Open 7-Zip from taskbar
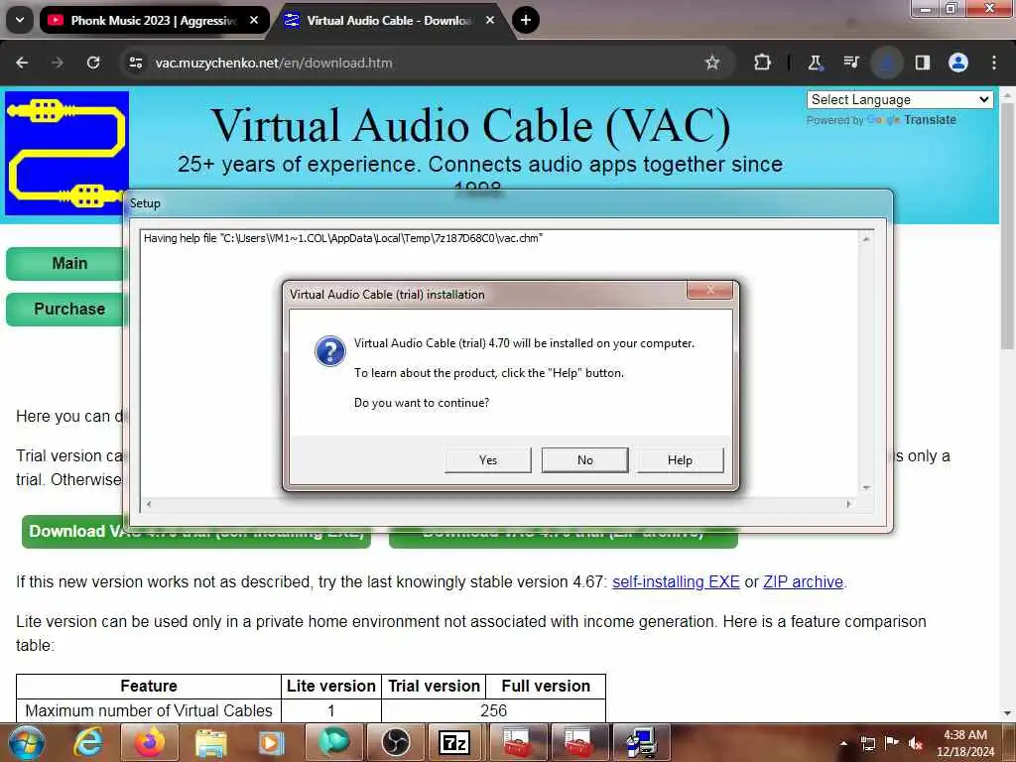 [454, 743]
